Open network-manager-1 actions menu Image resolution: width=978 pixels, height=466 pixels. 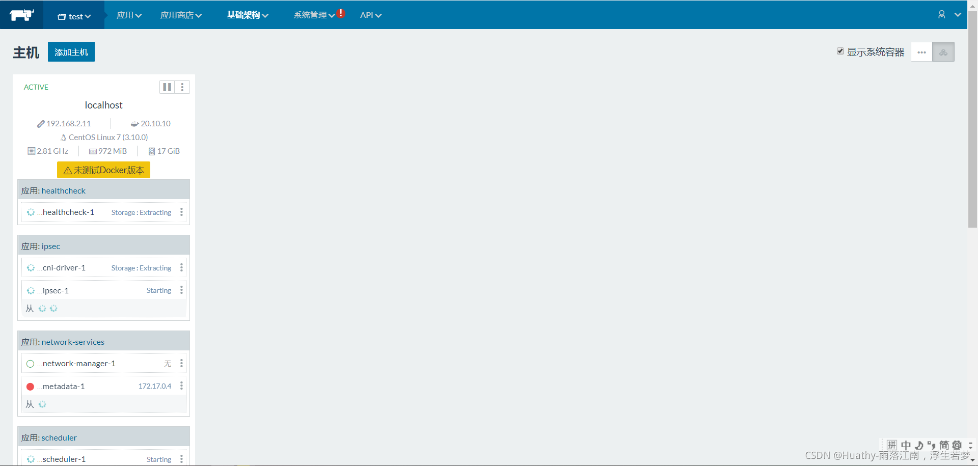[181, 363]
